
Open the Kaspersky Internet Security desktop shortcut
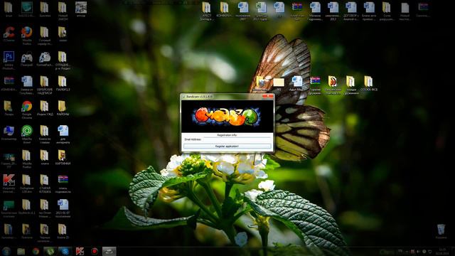[x=9, y=183]
